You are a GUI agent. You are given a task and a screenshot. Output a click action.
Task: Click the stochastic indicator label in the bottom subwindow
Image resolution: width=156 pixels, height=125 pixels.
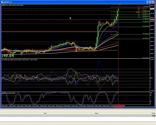8,93
